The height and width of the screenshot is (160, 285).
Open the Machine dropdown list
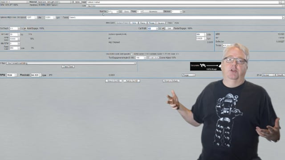pyautogui.click(x=15, y=2)
